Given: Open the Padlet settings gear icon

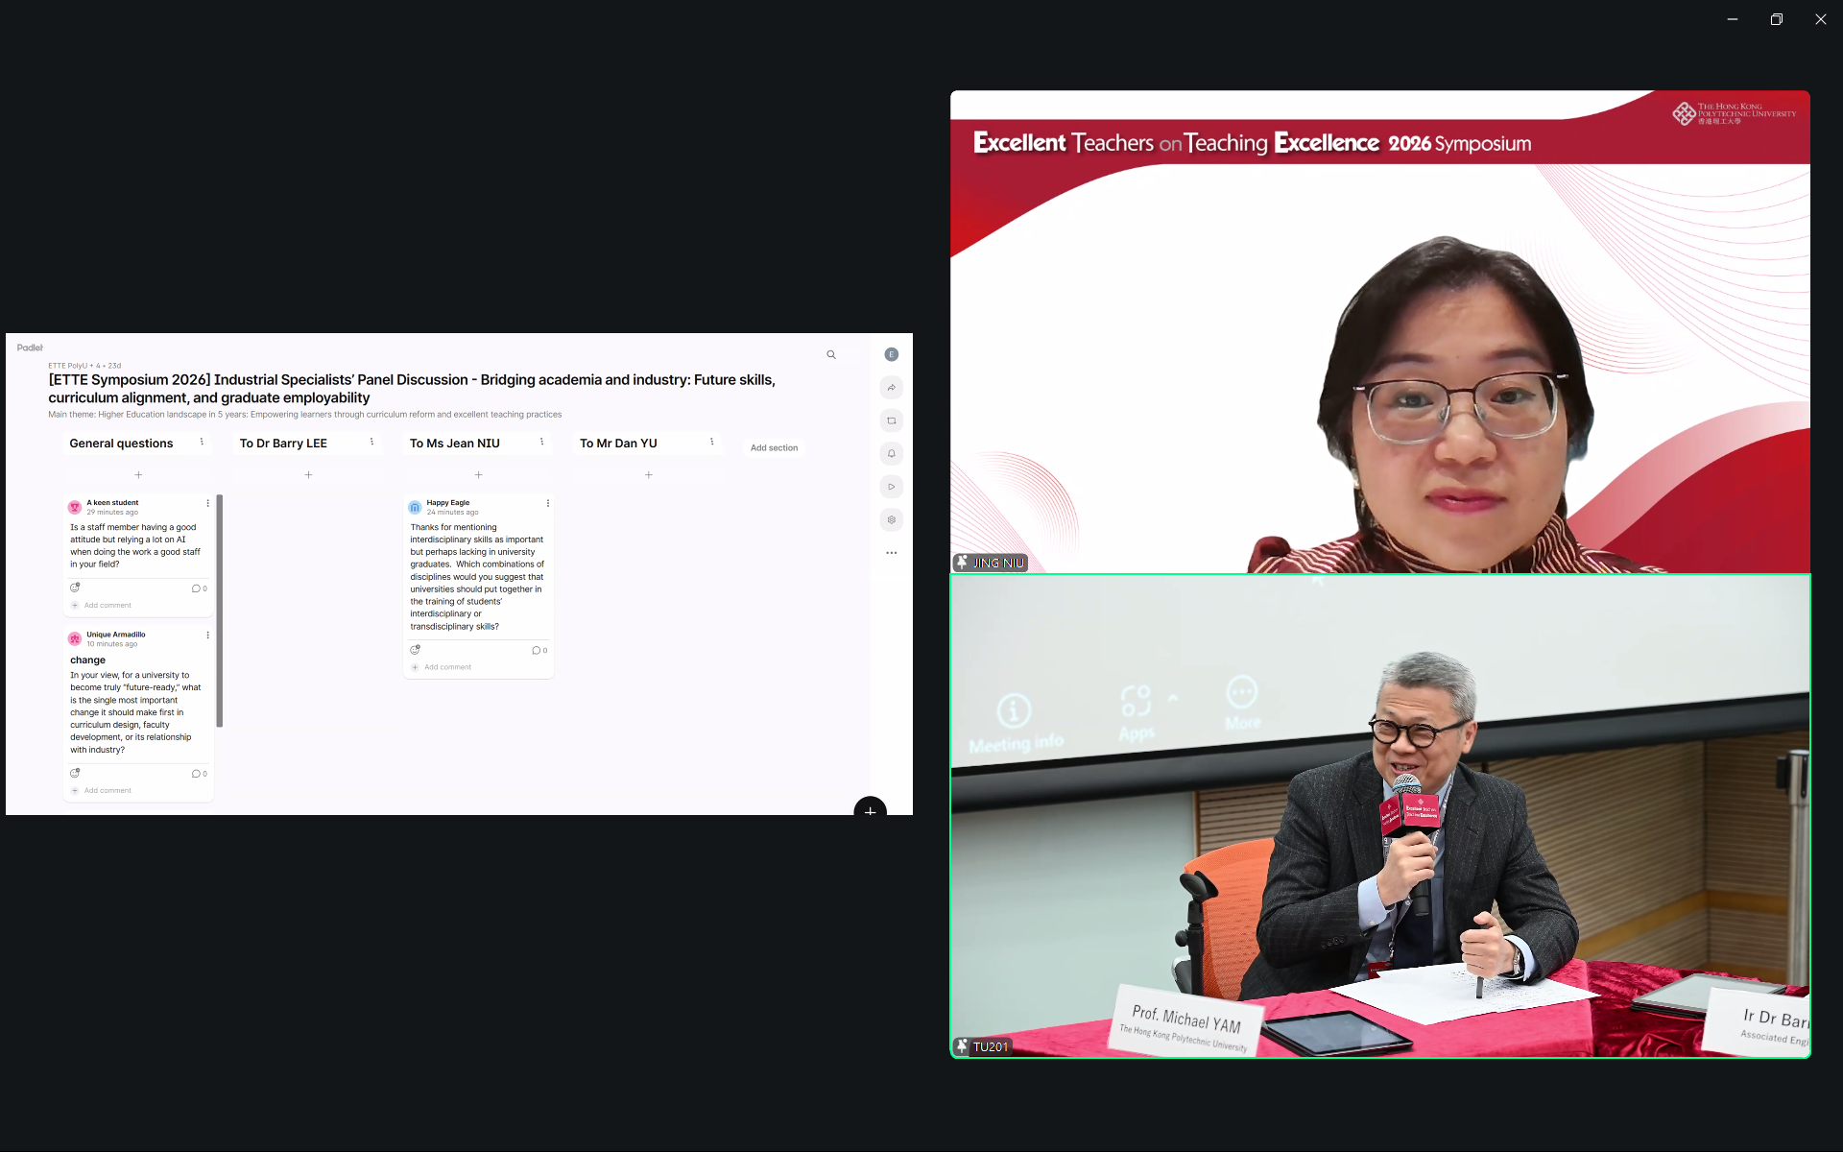Looking at the screenshot, I should click(891, 520).
